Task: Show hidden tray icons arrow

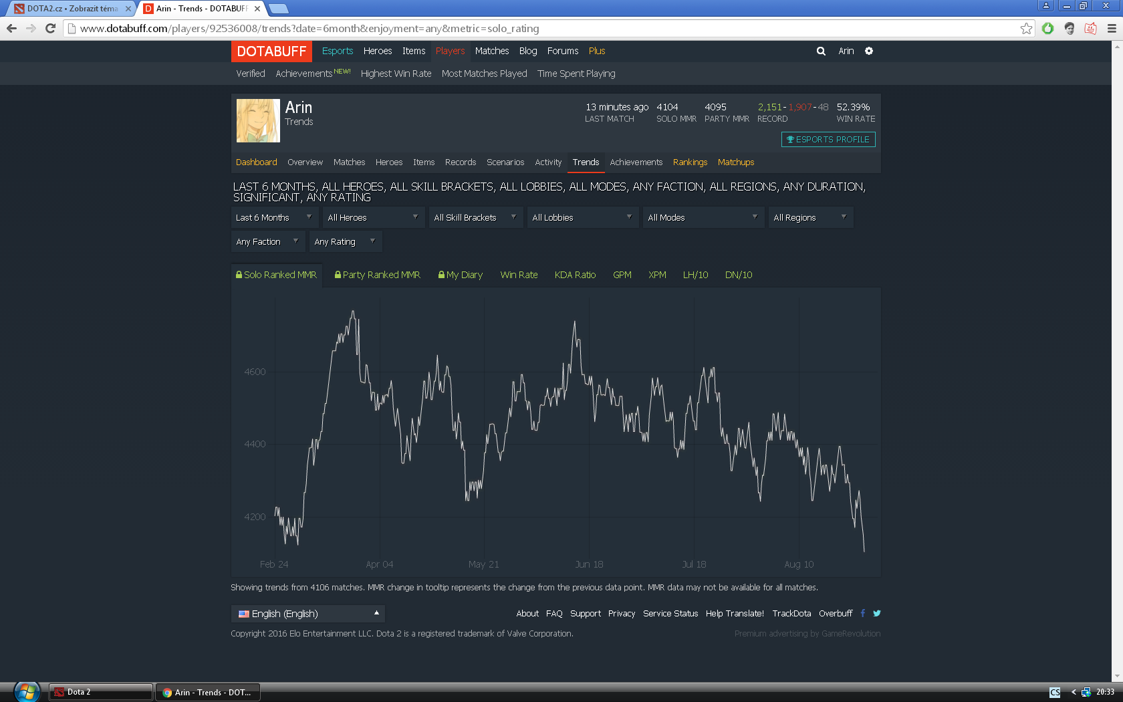Action: [x=1074, y=692]
